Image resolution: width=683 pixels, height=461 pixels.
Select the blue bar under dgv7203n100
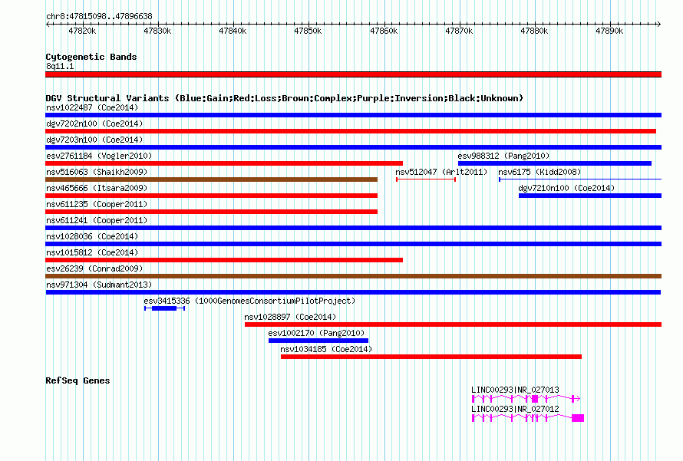point(353,147)
